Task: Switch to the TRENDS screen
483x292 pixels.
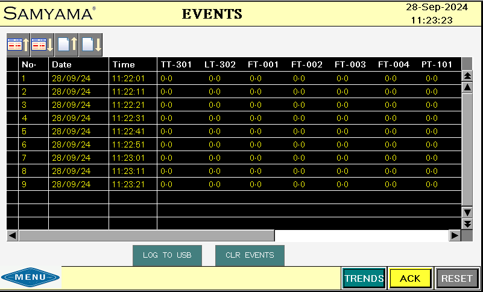Action: tap(364, 278)
